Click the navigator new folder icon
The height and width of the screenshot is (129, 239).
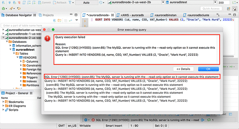pos(59,20)
